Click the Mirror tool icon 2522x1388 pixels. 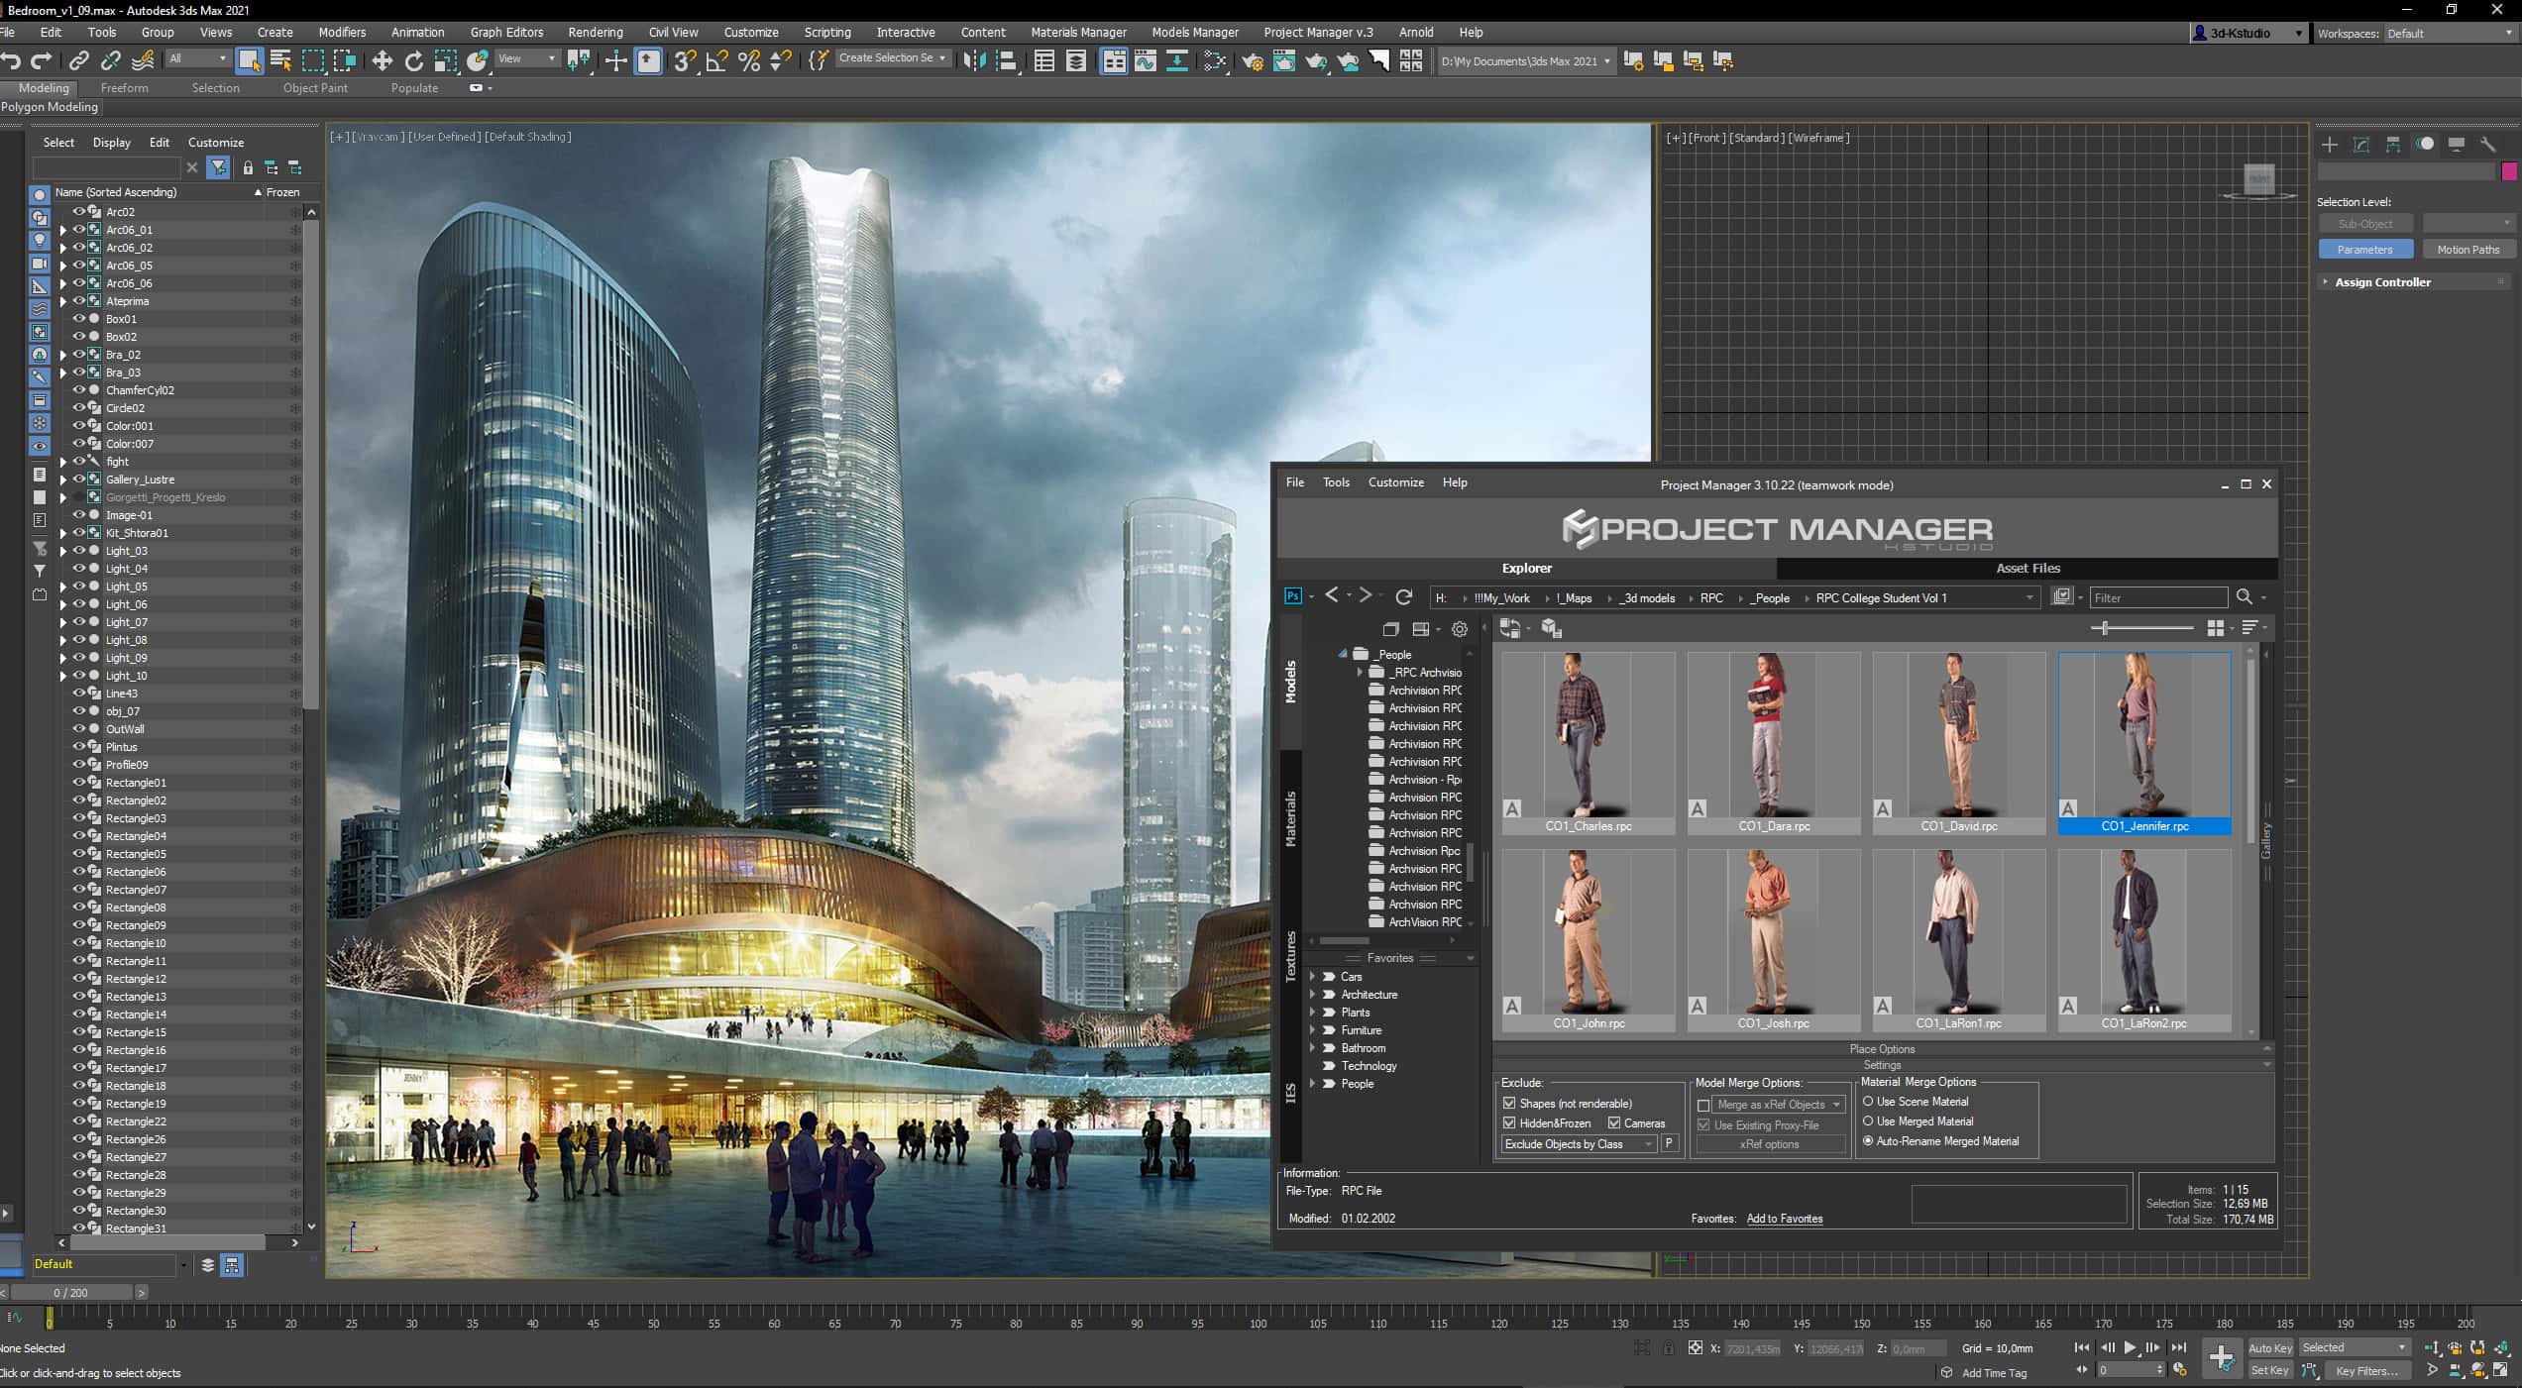974,61
